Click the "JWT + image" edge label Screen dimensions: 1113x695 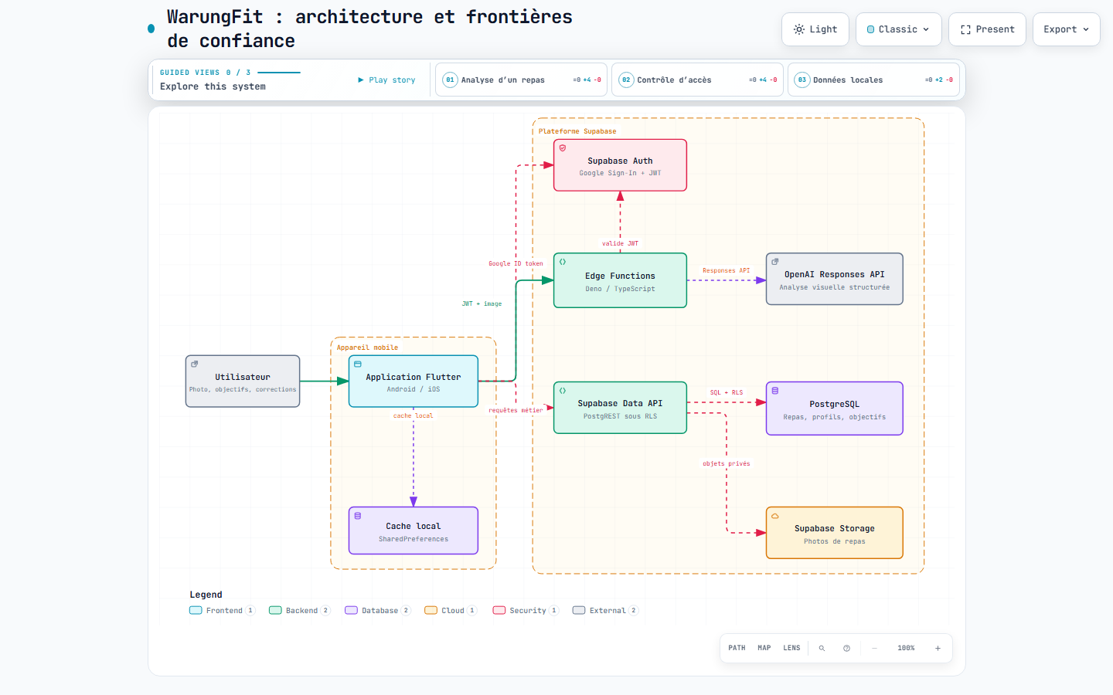pyautogui.click(x=482, y=304)
